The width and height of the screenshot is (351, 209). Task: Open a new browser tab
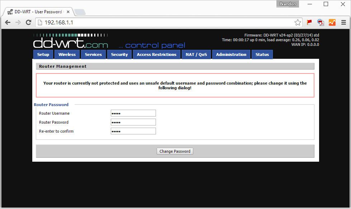(x=80, y=12)
